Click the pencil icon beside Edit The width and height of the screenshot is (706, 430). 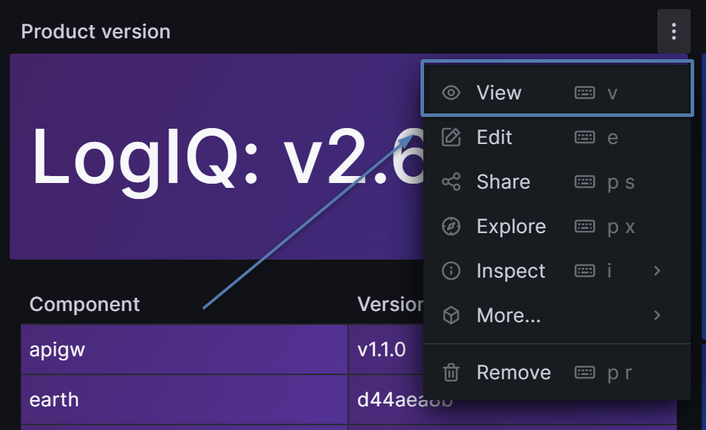point(451,137)
